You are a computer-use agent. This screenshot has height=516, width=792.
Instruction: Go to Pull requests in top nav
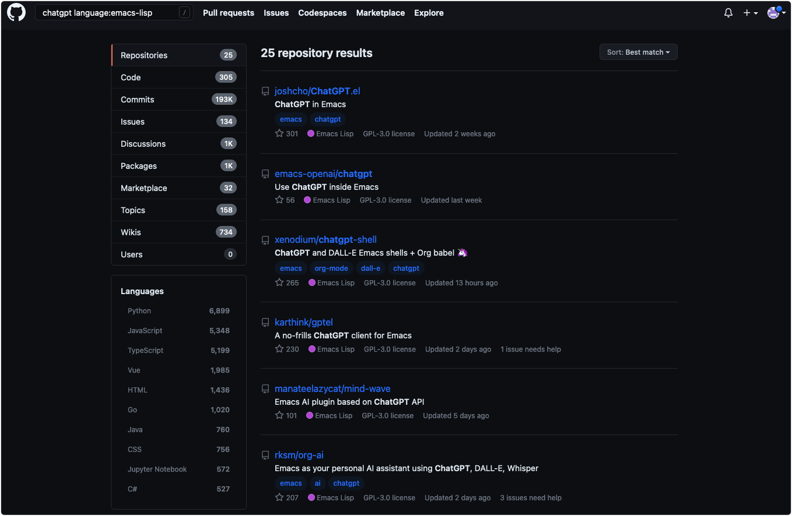point(229,13)
